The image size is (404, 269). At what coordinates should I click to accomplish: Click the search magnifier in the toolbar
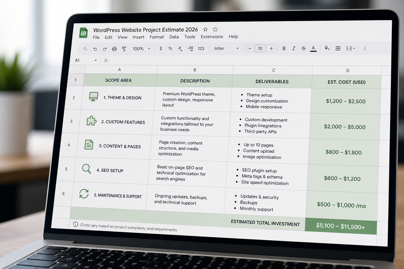pos(85,49)
